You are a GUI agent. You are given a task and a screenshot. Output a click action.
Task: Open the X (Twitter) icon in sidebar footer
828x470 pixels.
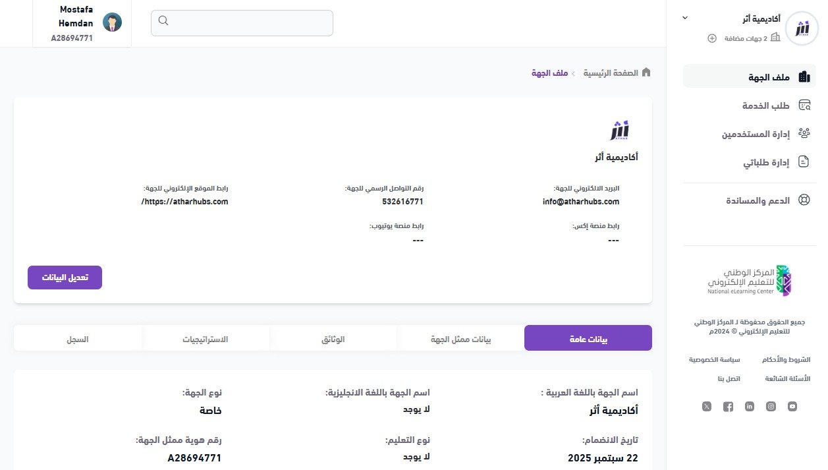[707, 407]
